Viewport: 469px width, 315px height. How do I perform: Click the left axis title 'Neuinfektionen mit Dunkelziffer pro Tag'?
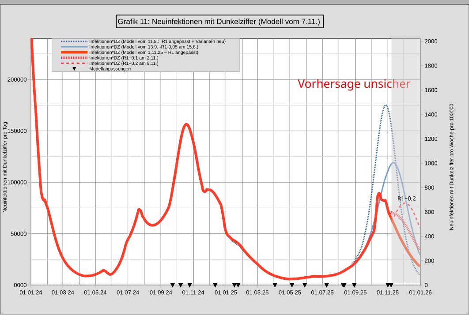(x=5, y=167)
